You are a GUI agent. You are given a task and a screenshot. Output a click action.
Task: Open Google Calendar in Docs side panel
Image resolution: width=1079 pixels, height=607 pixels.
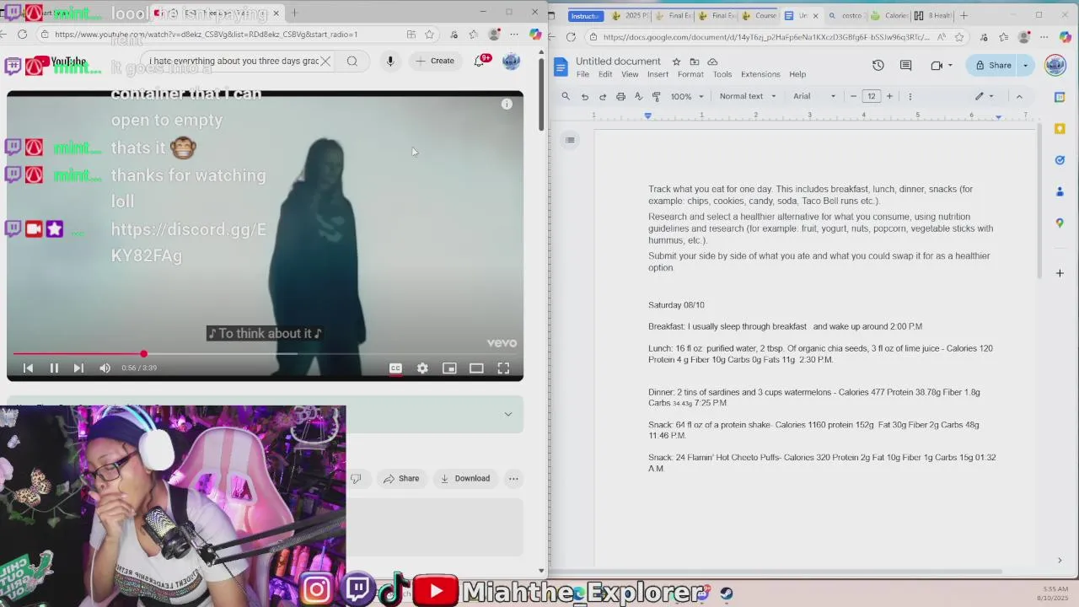click(1060, 97)
